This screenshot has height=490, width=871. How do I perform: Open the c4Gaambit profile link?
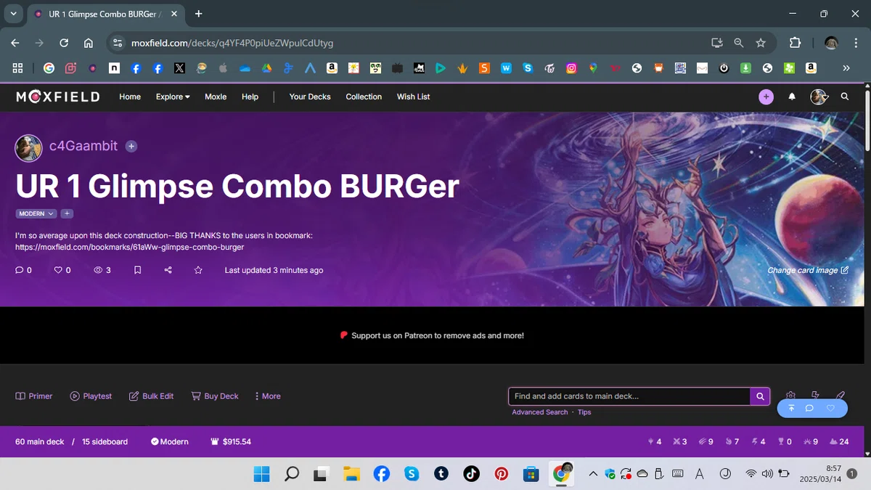[83, 146]
